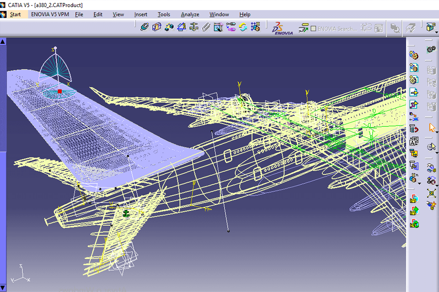Click the gears icon atop the right toolbar

431,49
